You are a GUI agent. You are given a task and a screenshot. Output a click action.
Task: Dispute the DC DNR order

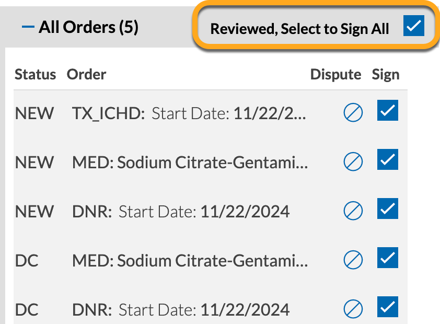point(353,309)
